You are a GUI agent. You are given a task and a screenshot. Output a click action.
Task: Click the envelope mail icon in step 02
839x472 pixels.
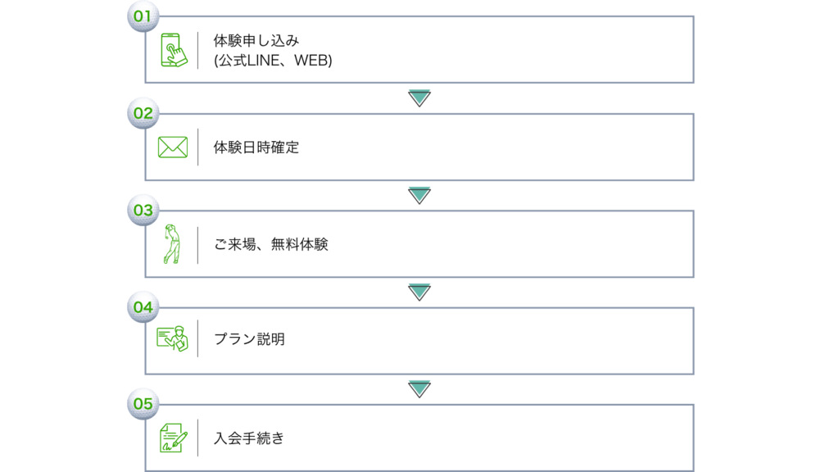[173, 147]
